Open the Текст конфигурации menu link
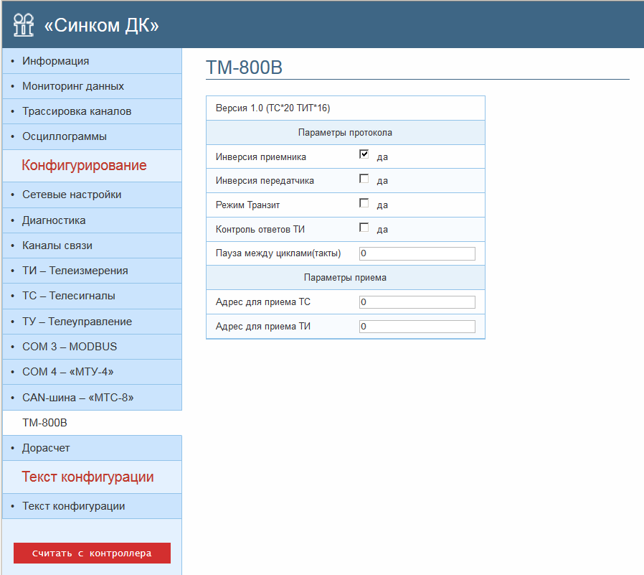 [74, 506]
